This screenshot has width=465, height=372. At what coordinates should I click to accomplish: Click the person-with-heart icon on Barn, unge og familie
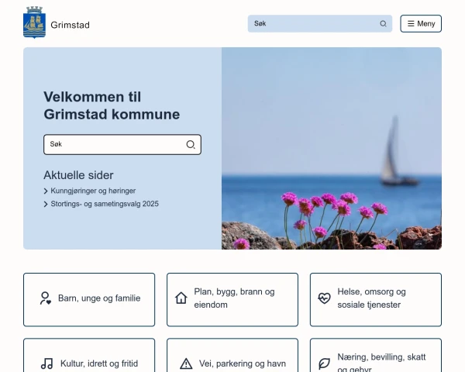coord(46,298)
